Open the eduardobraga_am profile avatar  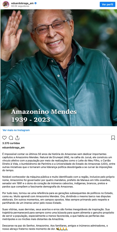point(6,4)
